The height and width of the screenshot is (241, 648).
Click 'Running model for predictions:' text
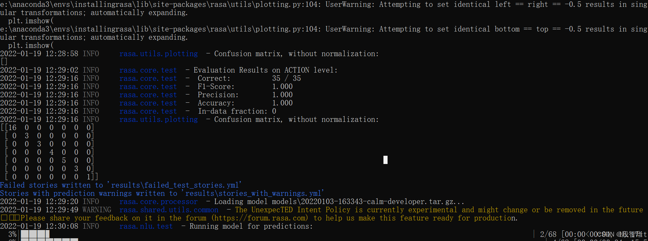pyautogui.click(x=251, y=226)
